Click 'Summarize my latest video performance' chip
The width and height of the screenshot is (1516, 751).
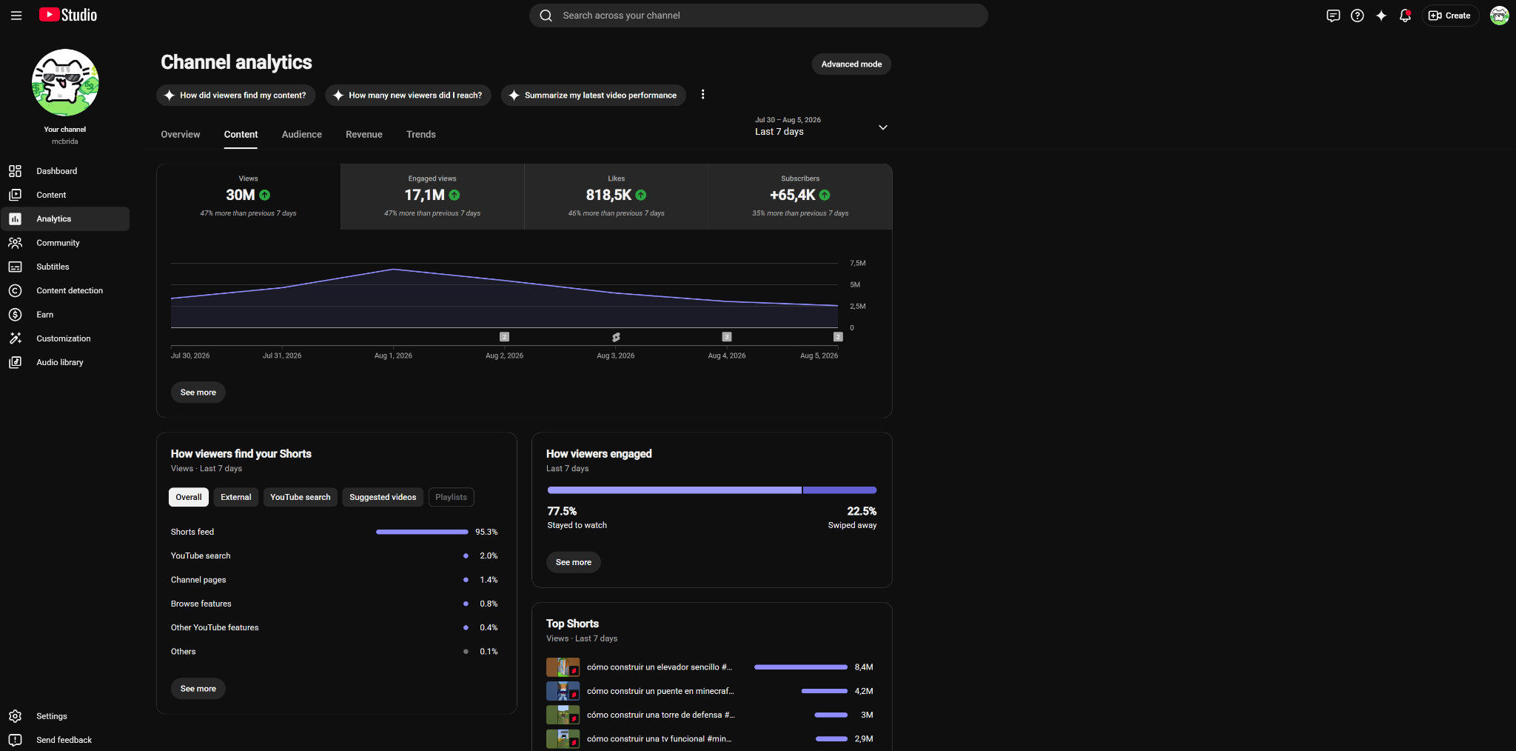(x=594, y=95)
